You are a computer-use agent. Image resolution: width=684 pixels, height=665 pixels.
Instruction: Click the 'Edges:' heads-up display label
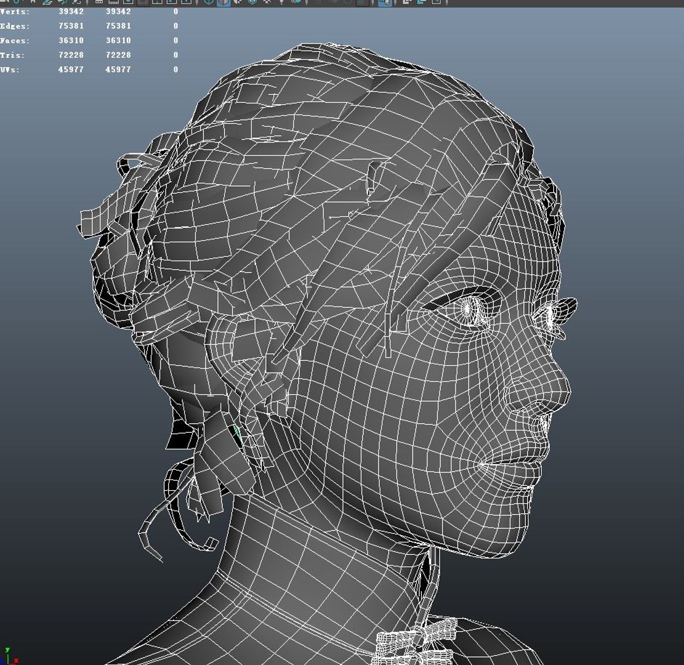point(15,26)
